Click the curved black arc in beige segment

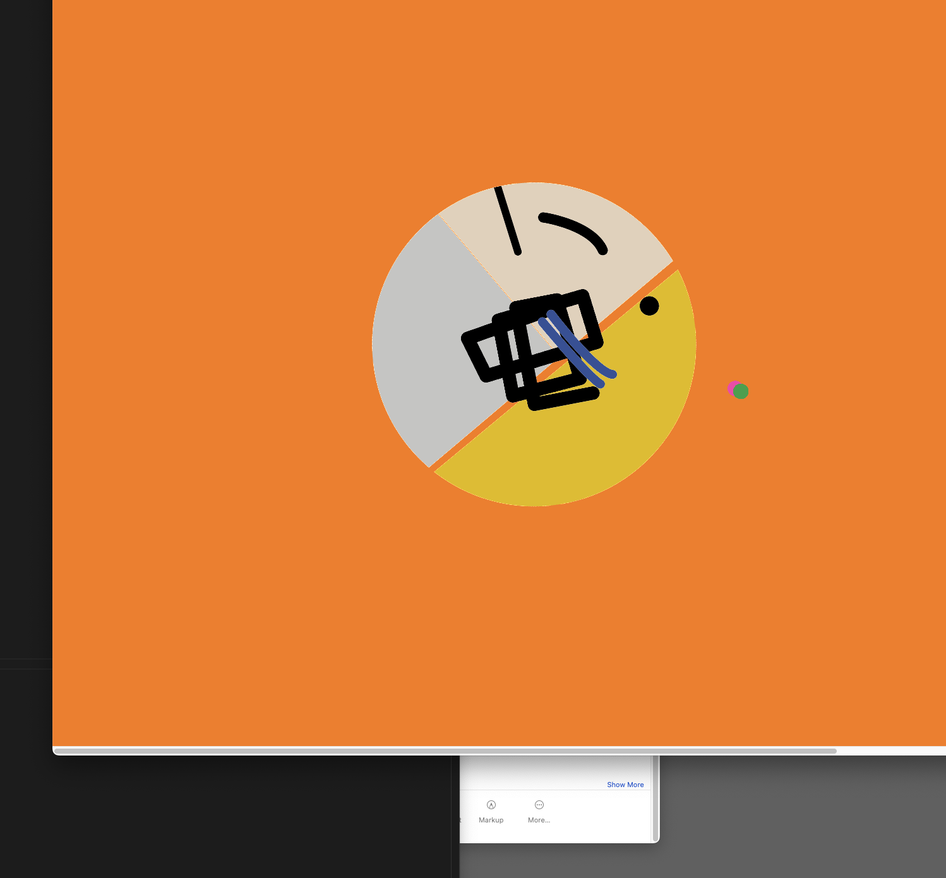click(576, 228)
